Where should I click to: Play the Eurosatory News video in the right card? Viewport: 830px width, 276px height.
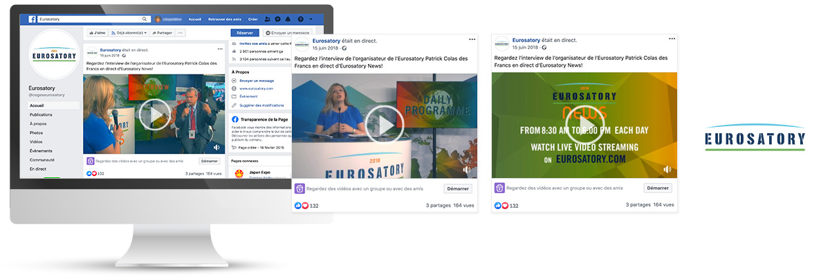584,124
